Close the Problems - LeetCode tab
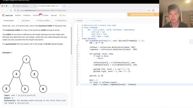The image size is (193, 108). click(x=35, y=6)
